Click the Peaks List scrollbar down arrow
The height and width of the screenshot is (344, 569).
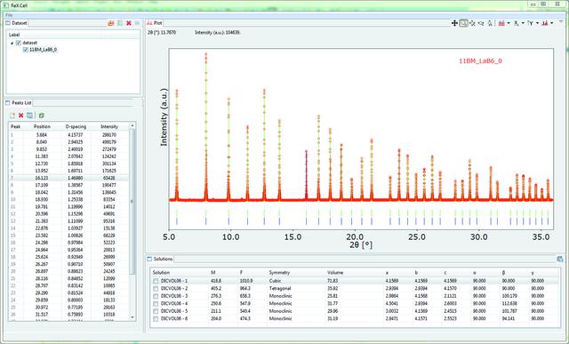[x=132, y=317]
